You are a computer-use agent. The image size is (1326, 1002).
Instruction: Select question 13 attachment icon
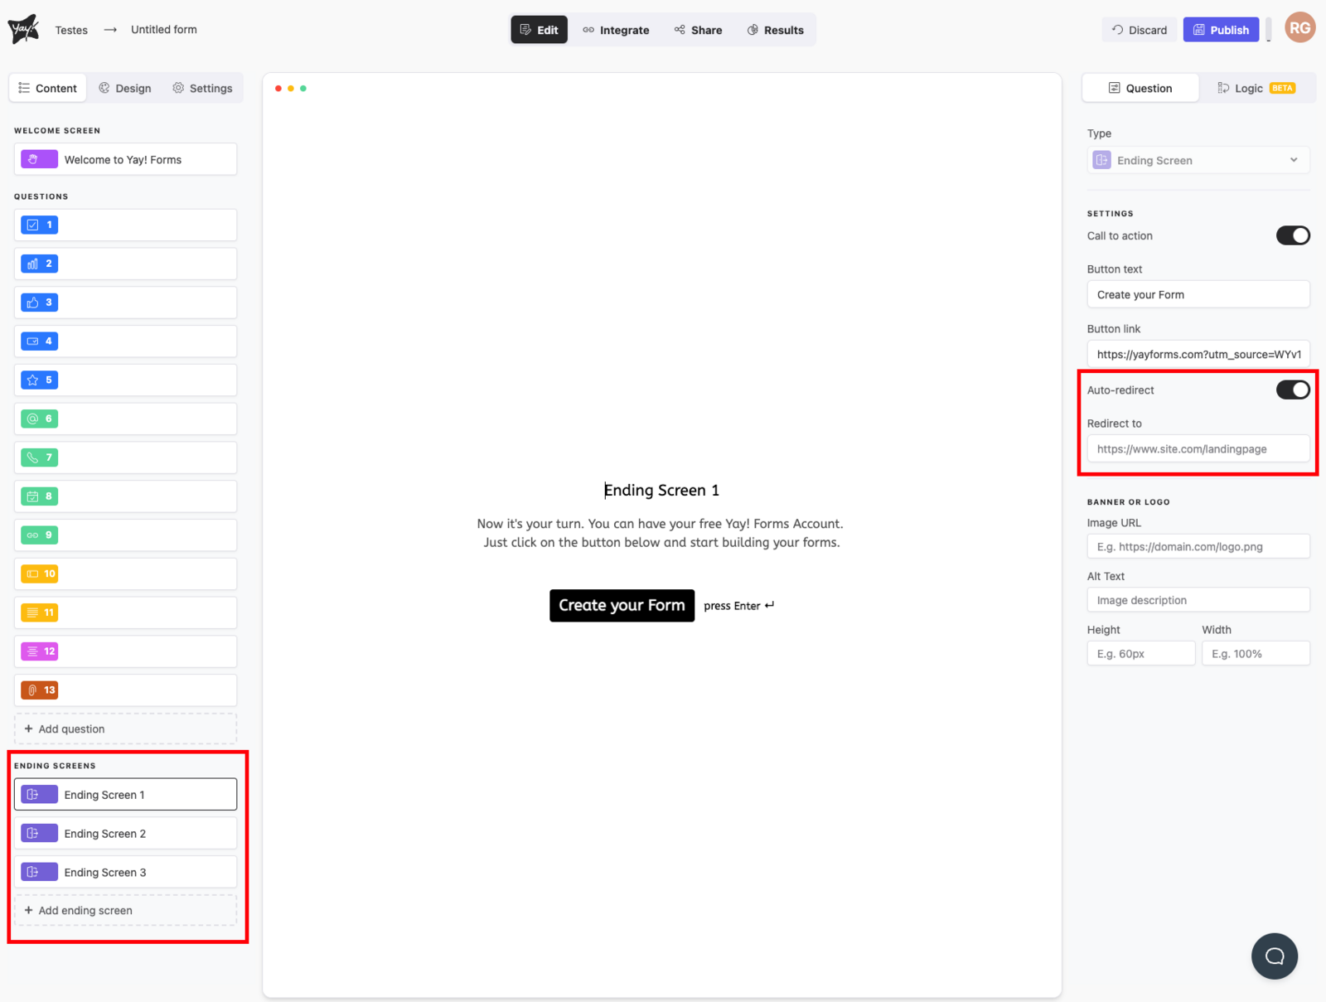click(33, 690)
